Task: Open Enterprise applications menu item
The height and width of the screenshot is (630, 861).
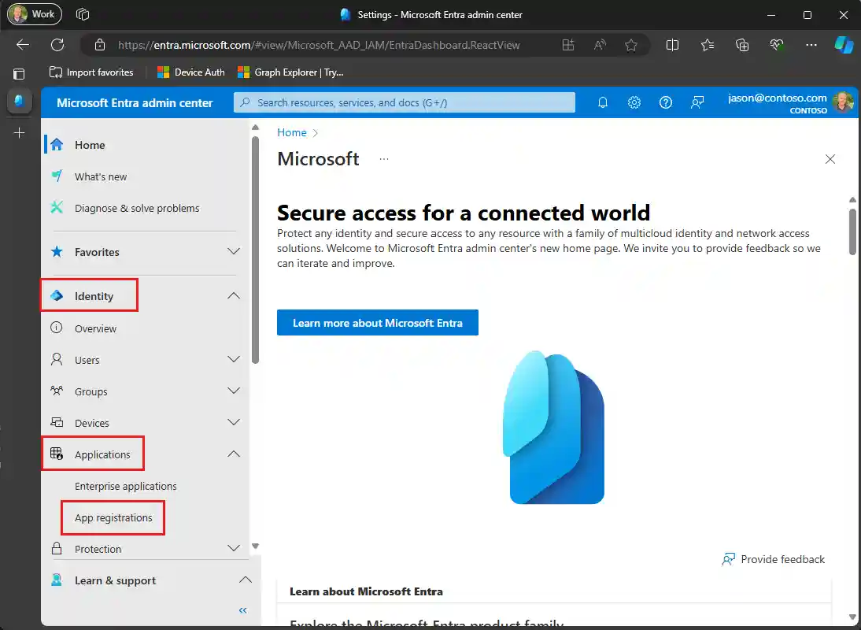Action: coord(126,486)
